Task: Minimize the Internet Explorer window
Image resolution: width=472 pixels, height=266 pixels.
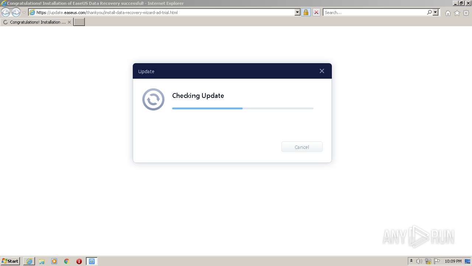Action: pyautogui.click(x=455, y=3)
